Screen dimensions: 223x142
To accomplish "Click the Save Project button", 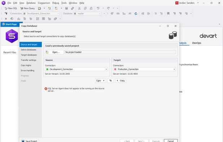I will [30, 141].
